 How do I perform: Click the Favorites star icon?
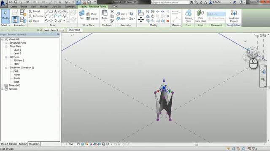click(x=205, y=2)
